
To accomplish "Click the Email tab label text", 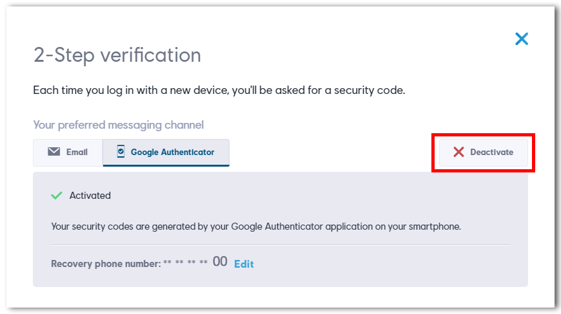I will coord(77,152).
